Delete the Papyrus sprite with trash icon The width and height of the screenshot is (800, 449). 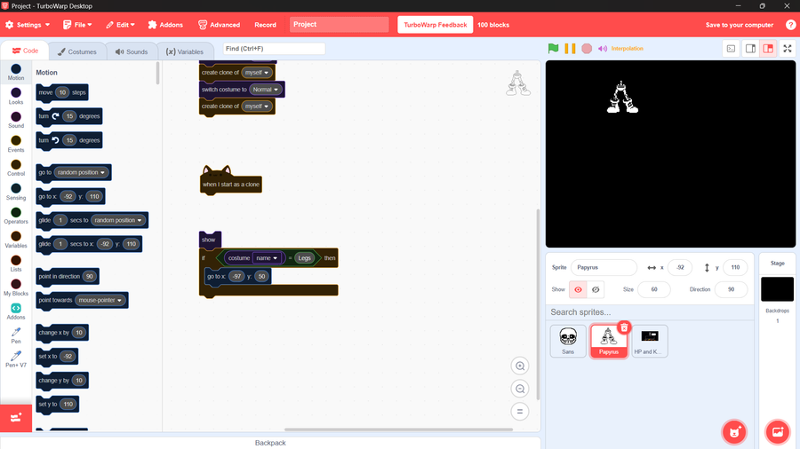click(x=624, y=327)
